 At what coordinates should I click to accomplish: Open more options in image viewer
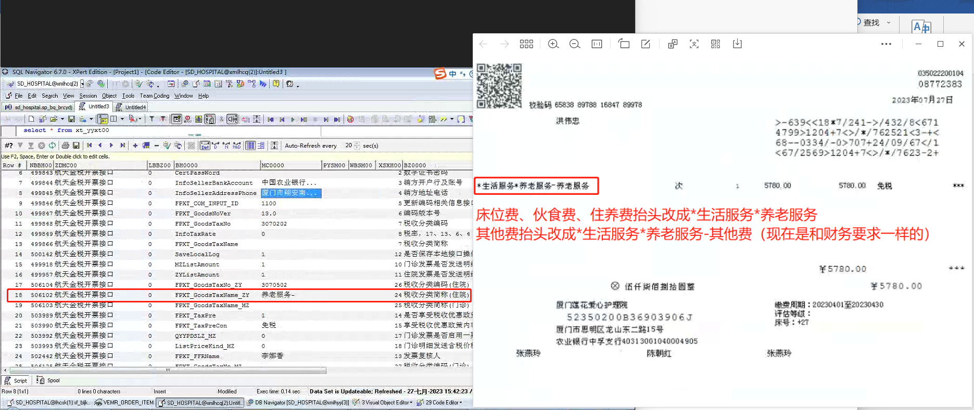tap(886, 44)
